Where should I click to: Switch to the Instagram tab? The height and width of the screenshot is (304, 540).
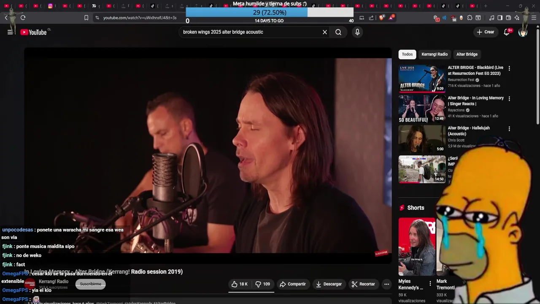[x=50, y=6]
